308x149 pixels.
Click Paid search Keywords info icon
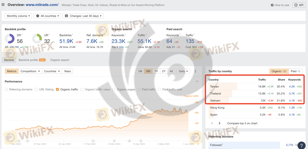coord(180,34)
